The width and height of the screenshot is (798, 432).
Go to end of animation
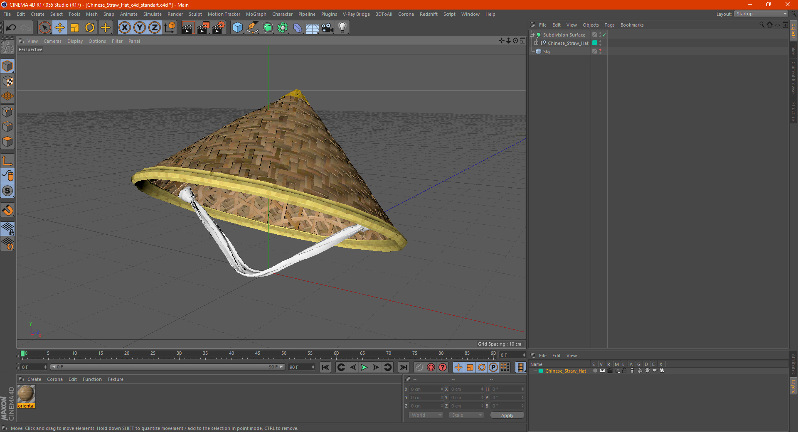(403, 367)
